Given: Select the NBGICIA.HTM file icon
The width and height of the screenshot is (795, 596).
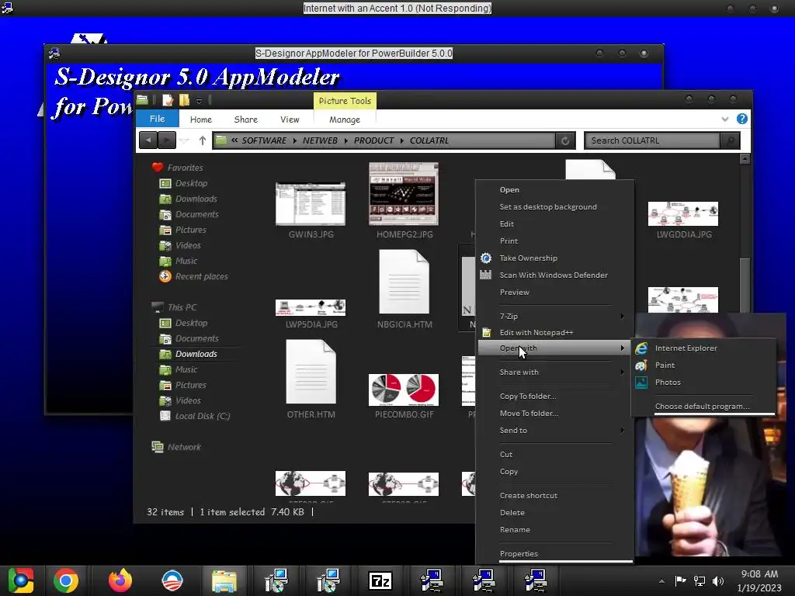Looking at the screenshot, I should click(404, 282).
